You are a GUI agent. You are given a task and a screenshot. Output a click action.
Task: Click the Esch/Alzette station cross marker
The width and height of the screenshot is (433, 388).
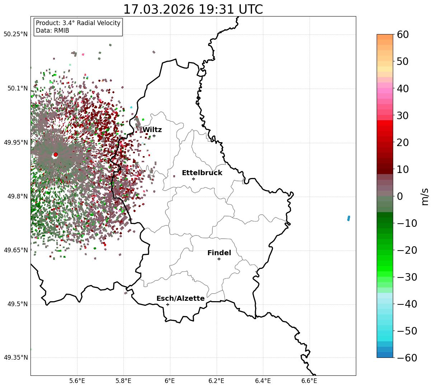coord(168,304)
